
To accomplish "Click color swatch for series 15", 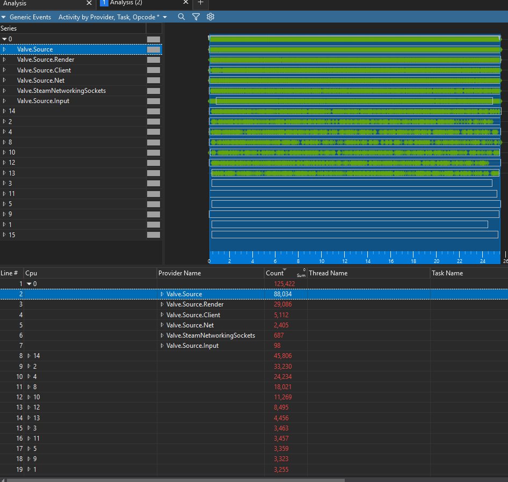I will (x=154, y=235).
